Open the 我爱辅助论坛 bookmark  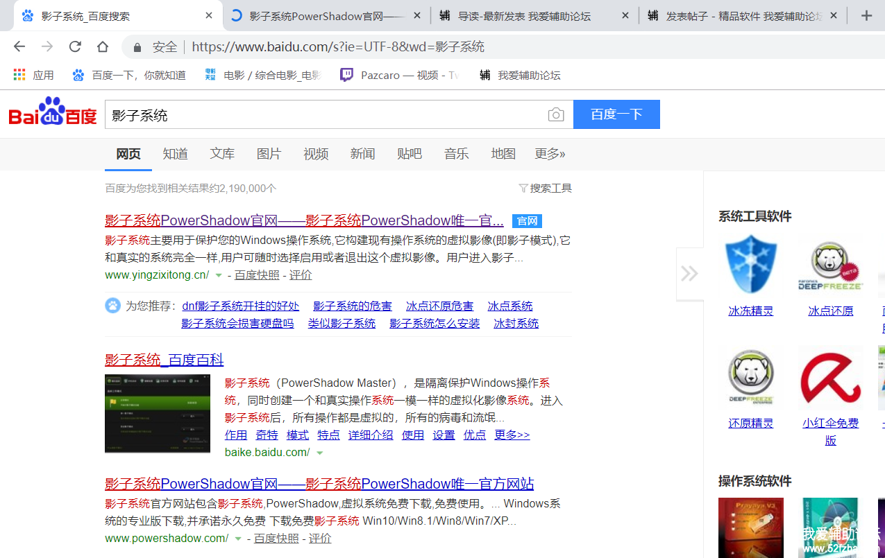[520, 75]
